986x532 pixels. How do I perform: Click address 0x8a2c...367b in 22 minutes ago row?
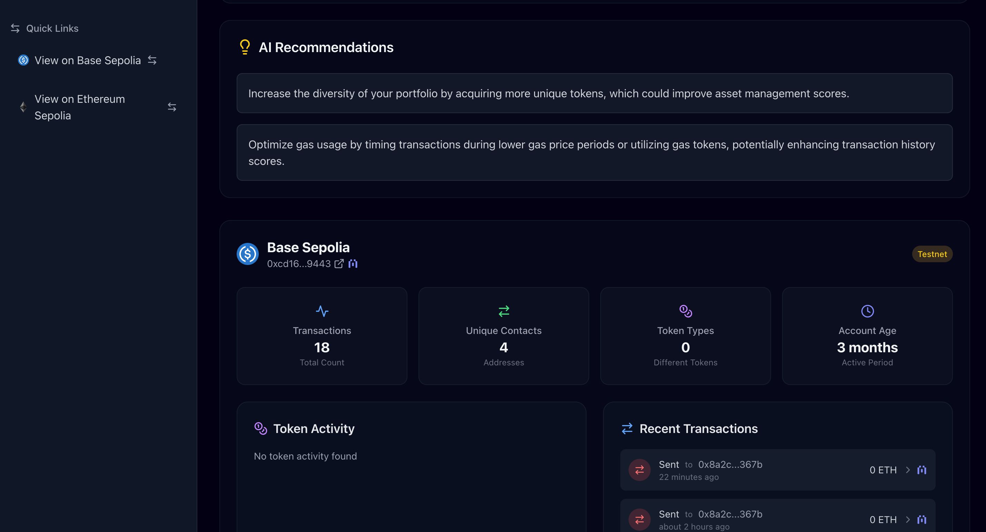click(730, 465)
